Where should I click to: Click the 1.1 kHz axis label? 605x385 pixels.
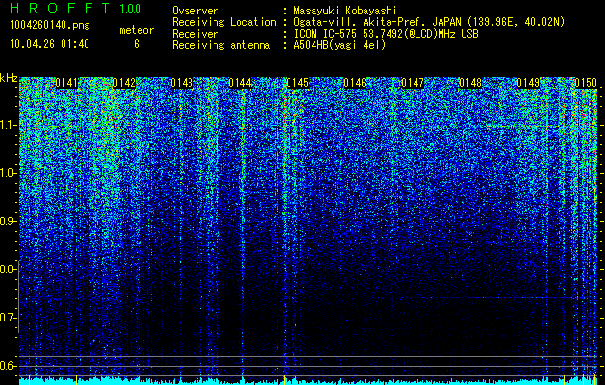[x=8, y=125]
